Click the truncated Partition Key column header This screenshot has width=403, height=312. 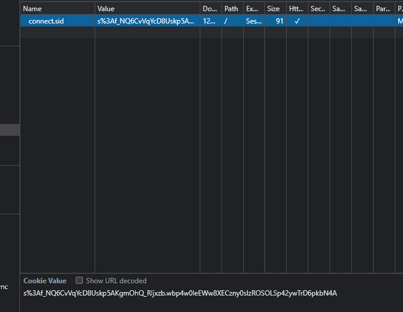(x=382, y=9)
